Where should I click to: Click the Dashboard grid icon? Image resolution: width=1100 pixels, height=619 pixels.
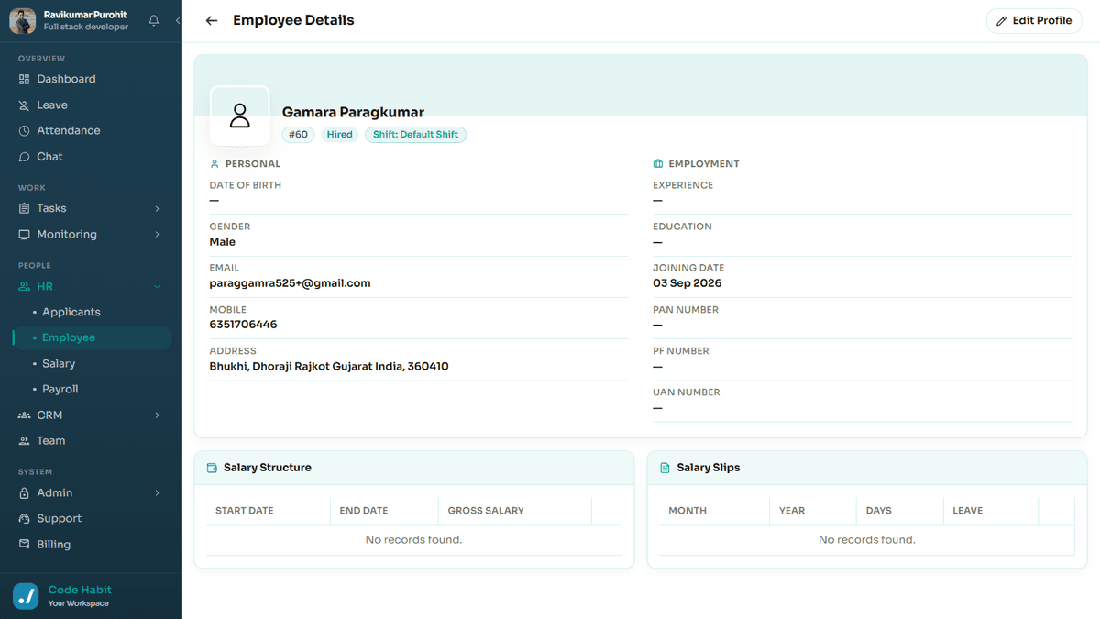point(25,79)
